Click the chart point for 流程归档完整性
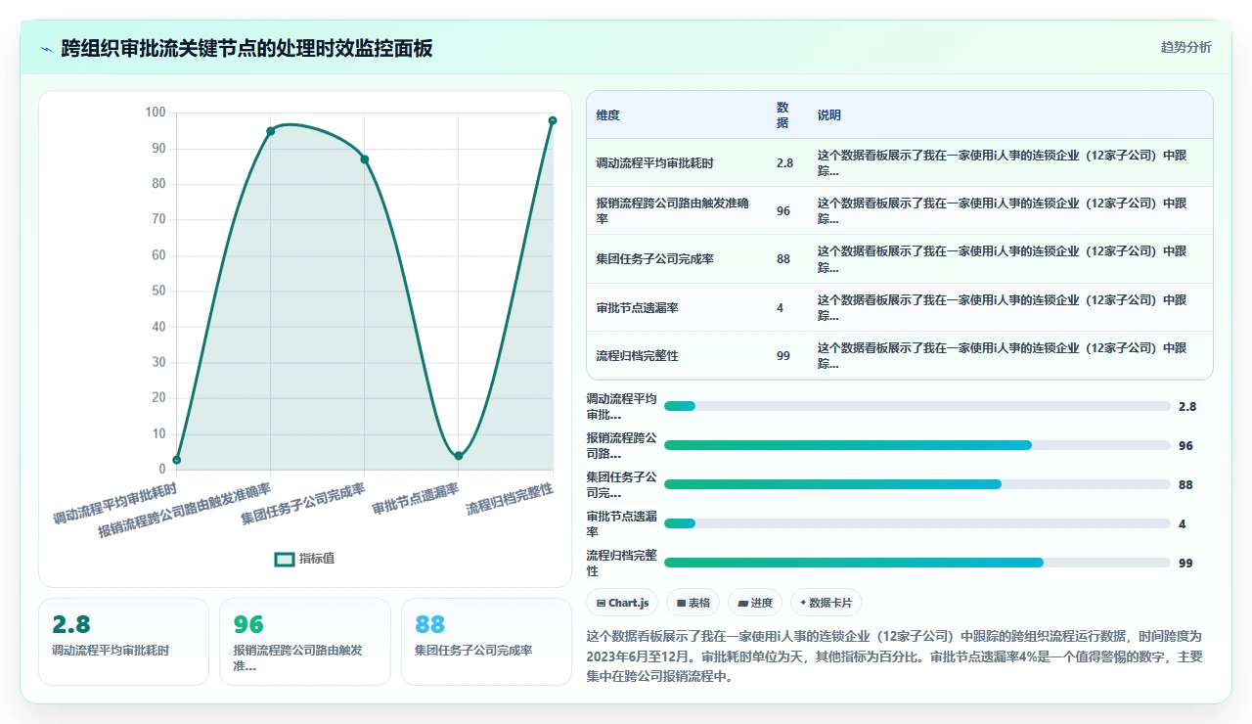Screen dimensions: 1252x724 [553, 120]
